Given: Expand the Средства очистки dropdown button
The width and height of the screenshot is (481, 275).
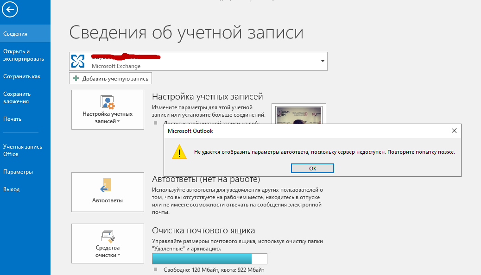Looking at the screenshot, I should pos(108,244).
